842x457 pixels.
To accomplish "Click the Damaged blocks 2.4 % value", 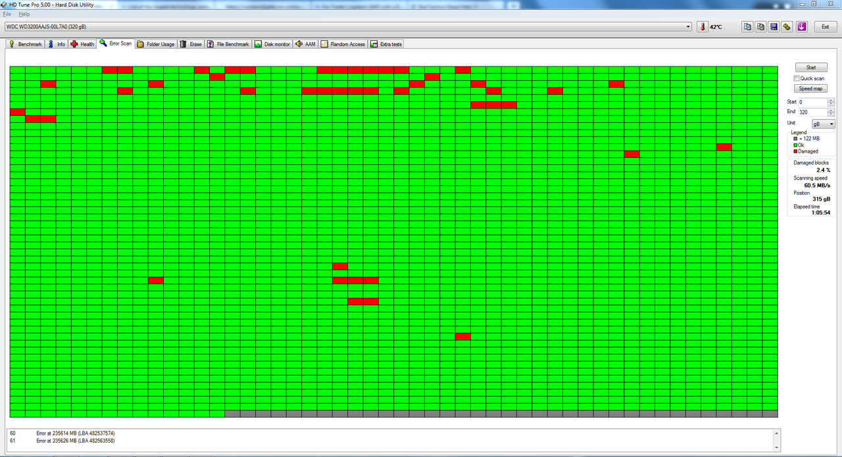I will pyautogui.click(x=824, y=170).
